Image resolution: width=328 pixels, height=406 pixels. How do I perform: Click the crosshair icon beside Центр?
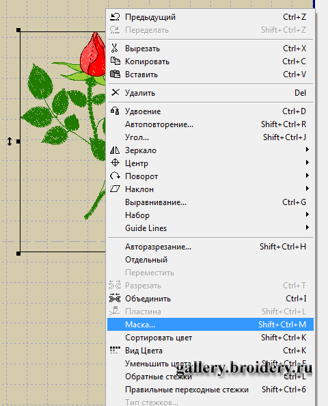click(115, 163)
